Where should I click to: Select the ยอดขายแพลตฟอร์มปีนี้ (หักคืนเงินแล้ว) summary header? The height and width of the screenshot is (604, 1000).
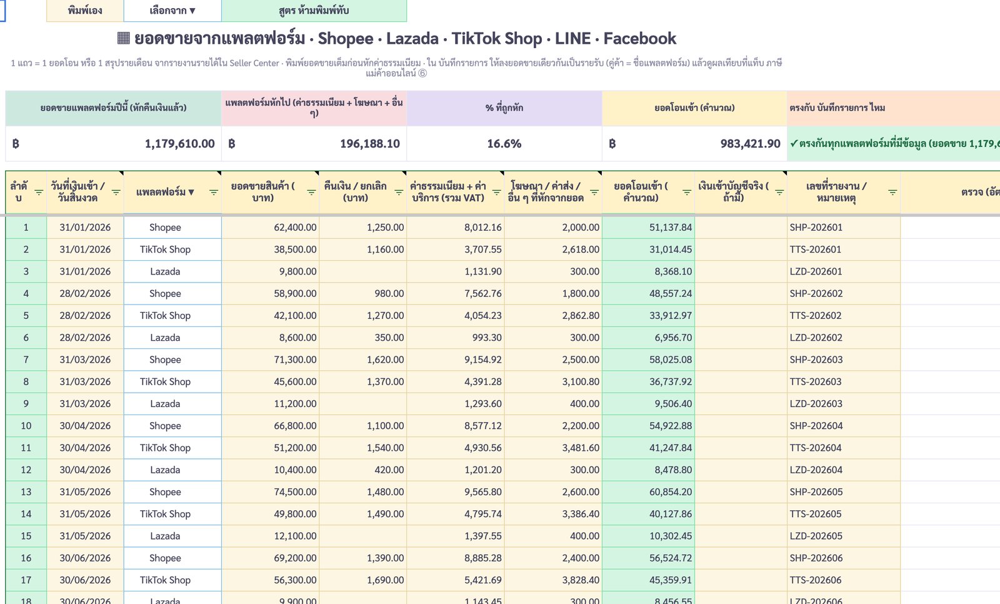(113, 108)
